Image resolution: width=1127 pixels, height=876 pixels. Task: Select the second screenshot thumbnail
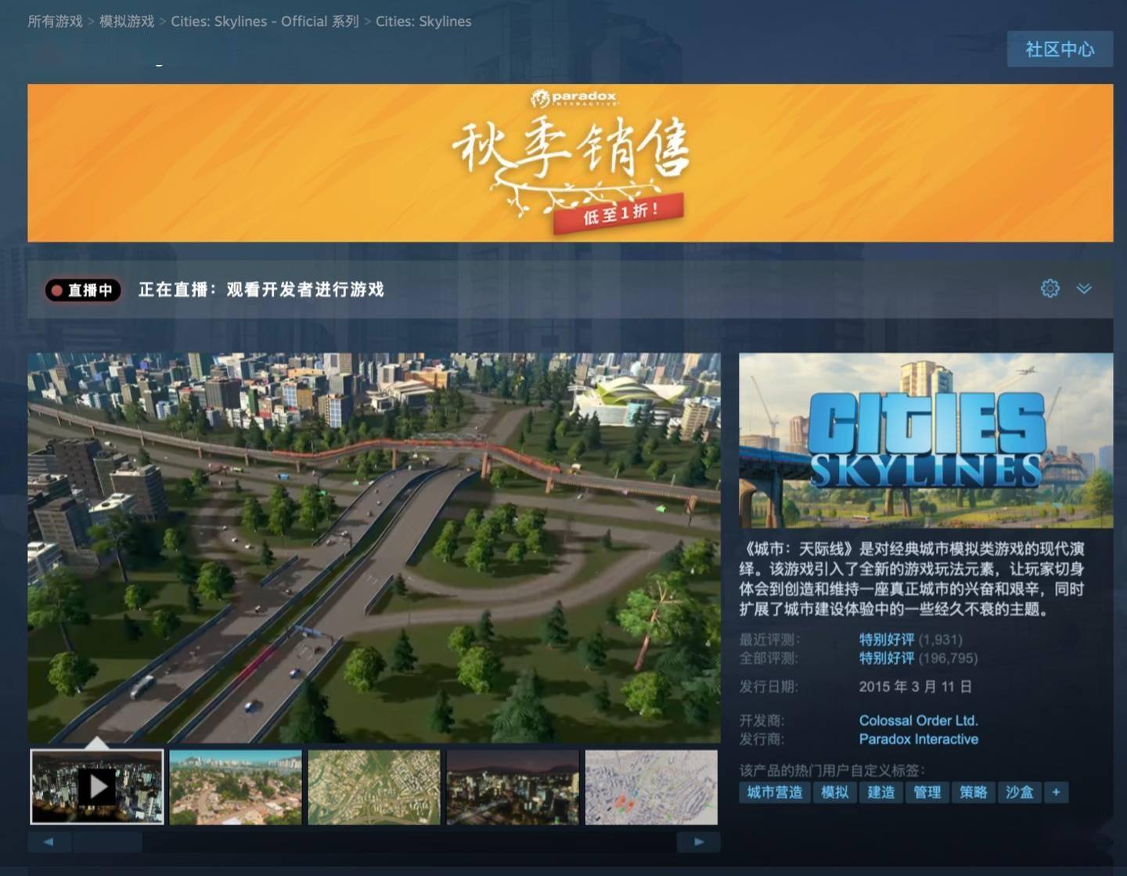(x=236, y=787)
